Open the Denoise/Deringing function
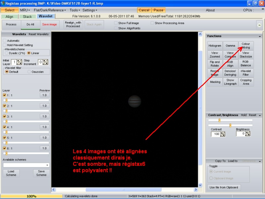Screen dimensions: 265x199 click(230, 72)
